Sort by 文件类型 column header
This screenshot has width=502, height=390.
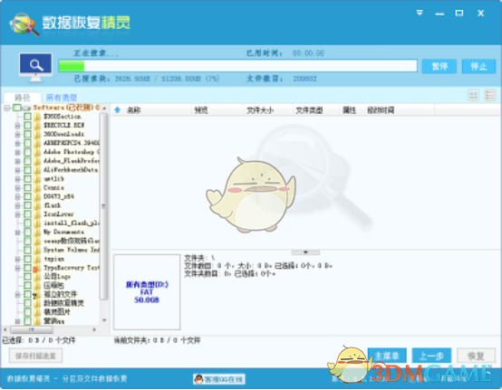point(309,110)
